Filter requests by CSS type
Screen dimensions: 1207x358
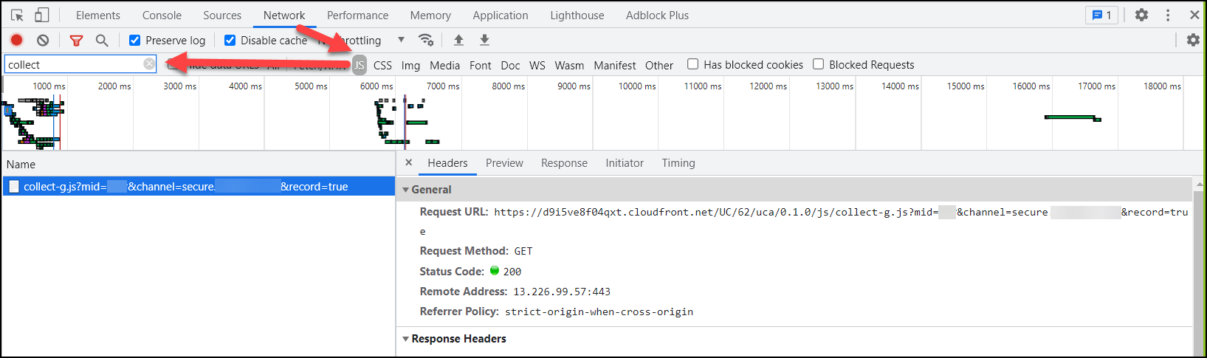point(382,65)
